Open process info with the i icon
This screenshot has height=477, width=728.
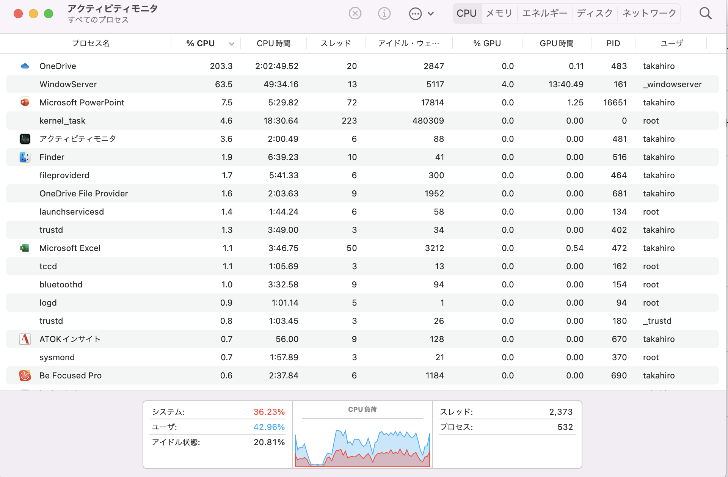point(384,14)
